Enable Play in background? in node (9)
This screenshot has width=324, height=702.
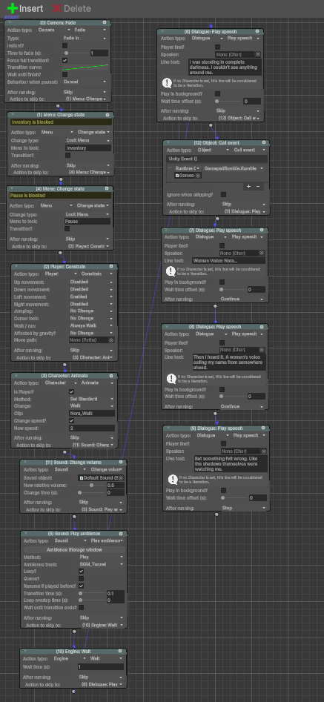(223, 490)
